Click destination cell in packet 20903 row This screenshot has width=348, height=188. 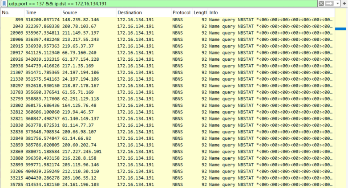136,33
